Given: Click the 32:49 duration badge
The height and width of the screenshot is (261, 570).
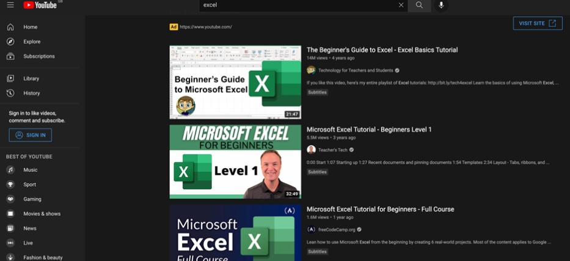Looking at the screenshot, I should click(292, 194).
